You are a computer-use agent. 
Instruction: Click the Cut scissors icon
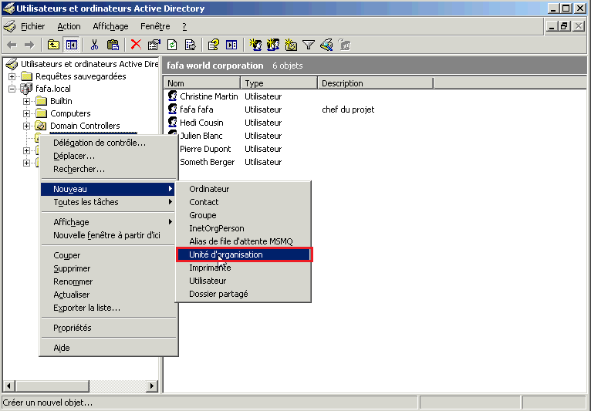pyautogui.click(x=94, y=45)
